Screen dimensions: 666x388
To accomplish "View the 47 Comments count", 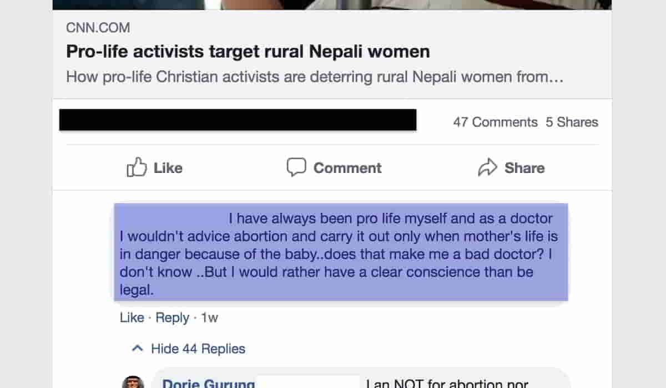I will 495,122.
